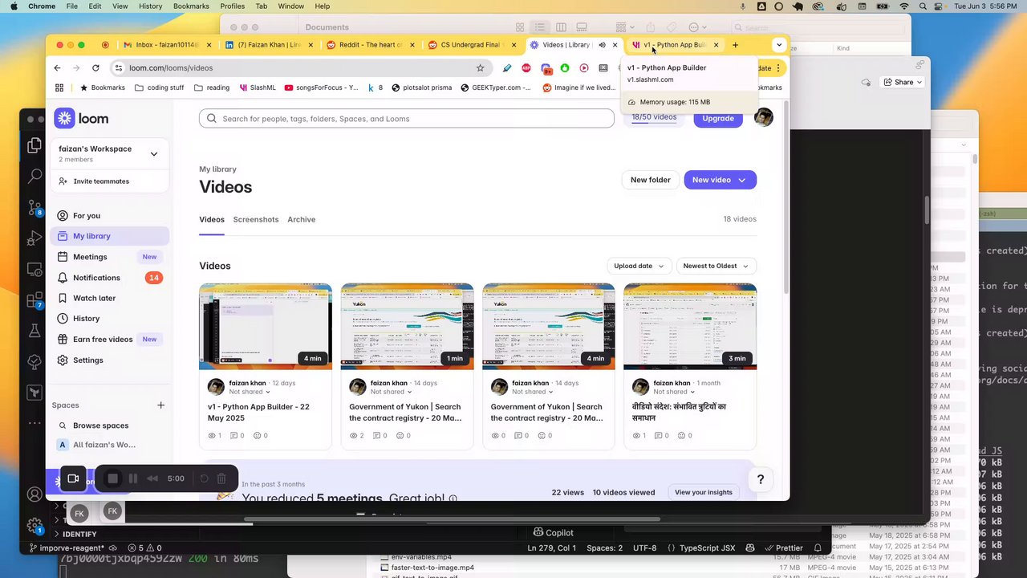Open the tab search chevron
The width and height of the screenshot is (1027, 578).
pyautogui.click(x=778, y=45)
